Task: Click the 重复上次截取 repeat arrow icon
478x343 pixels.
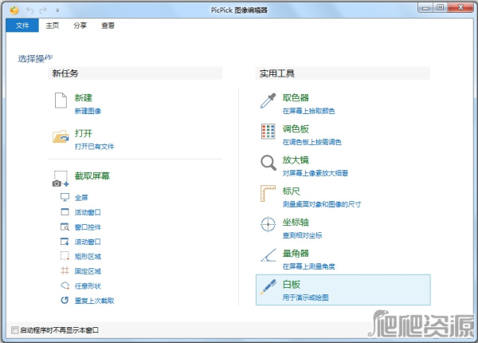Action: pyautogui.click(x=65, y=300)
